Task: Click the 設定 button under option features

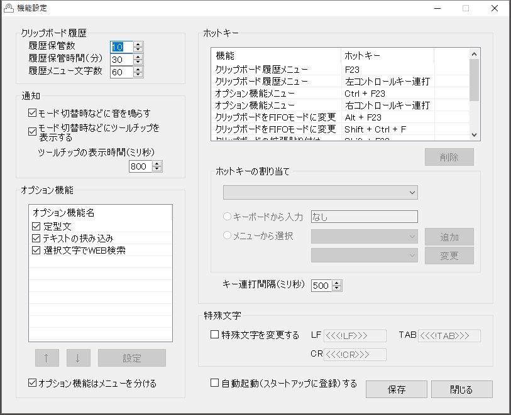Action: [132, 357]
